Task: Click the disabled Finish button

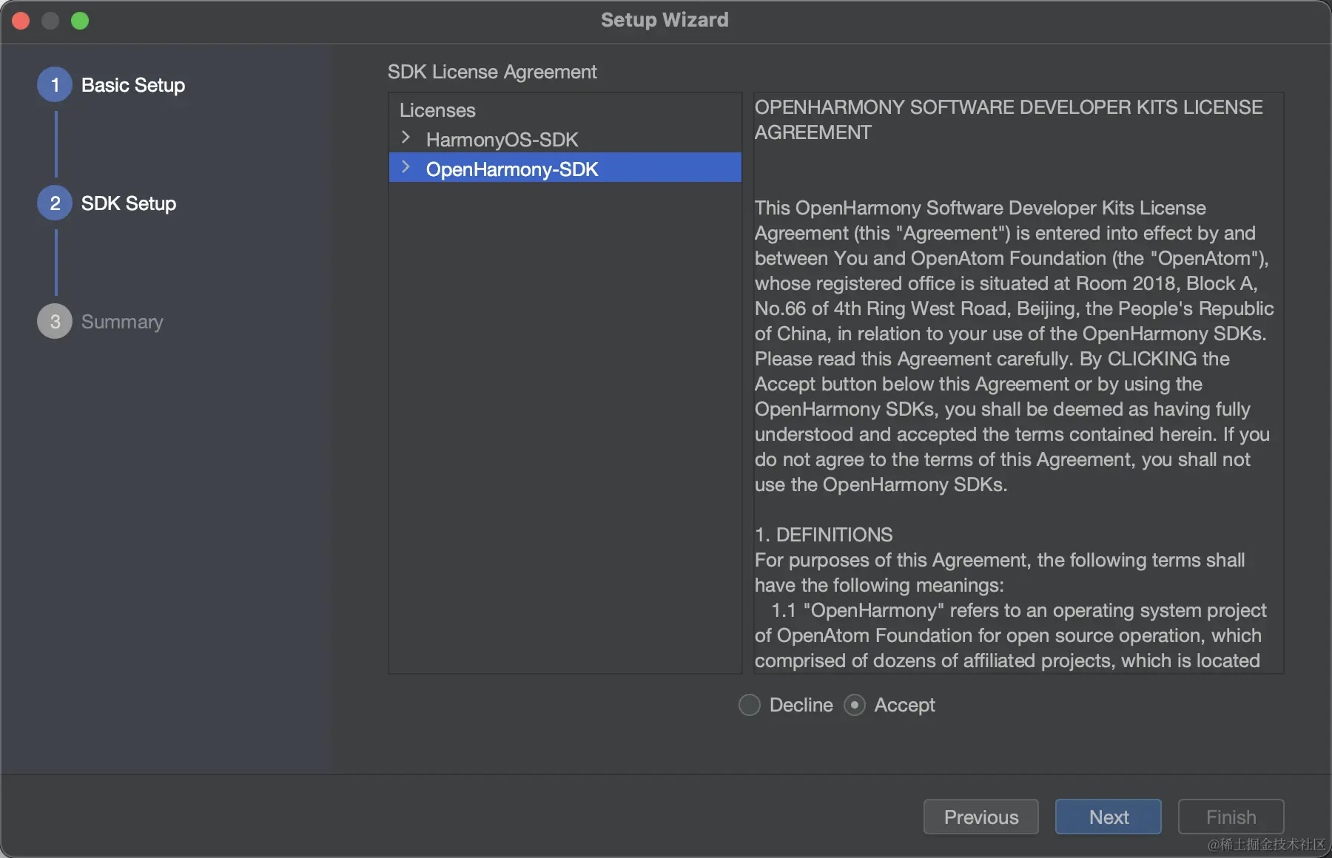Action: tap(1231, 817)
